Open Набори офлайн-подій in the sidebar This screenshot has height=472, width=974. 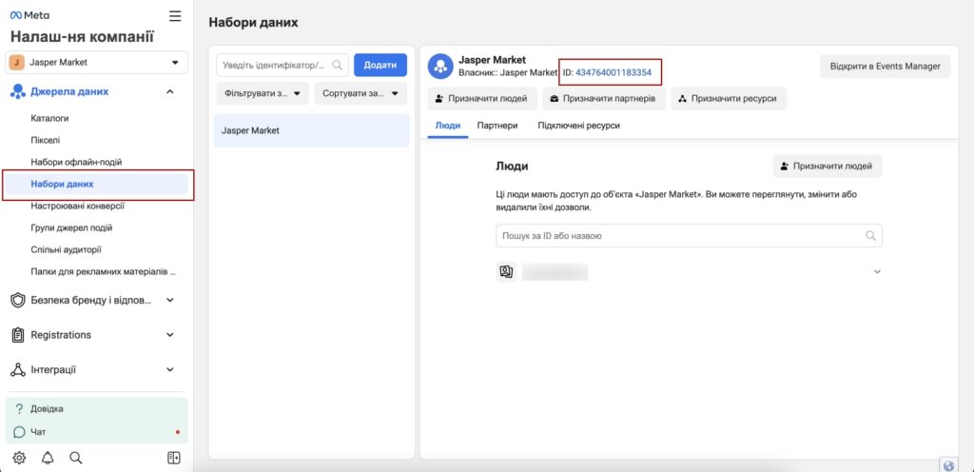tap(76, 162)
